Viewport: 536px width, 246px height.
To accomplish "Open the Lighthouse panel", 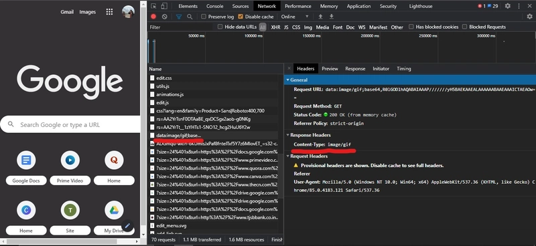I will click(421, 6).
